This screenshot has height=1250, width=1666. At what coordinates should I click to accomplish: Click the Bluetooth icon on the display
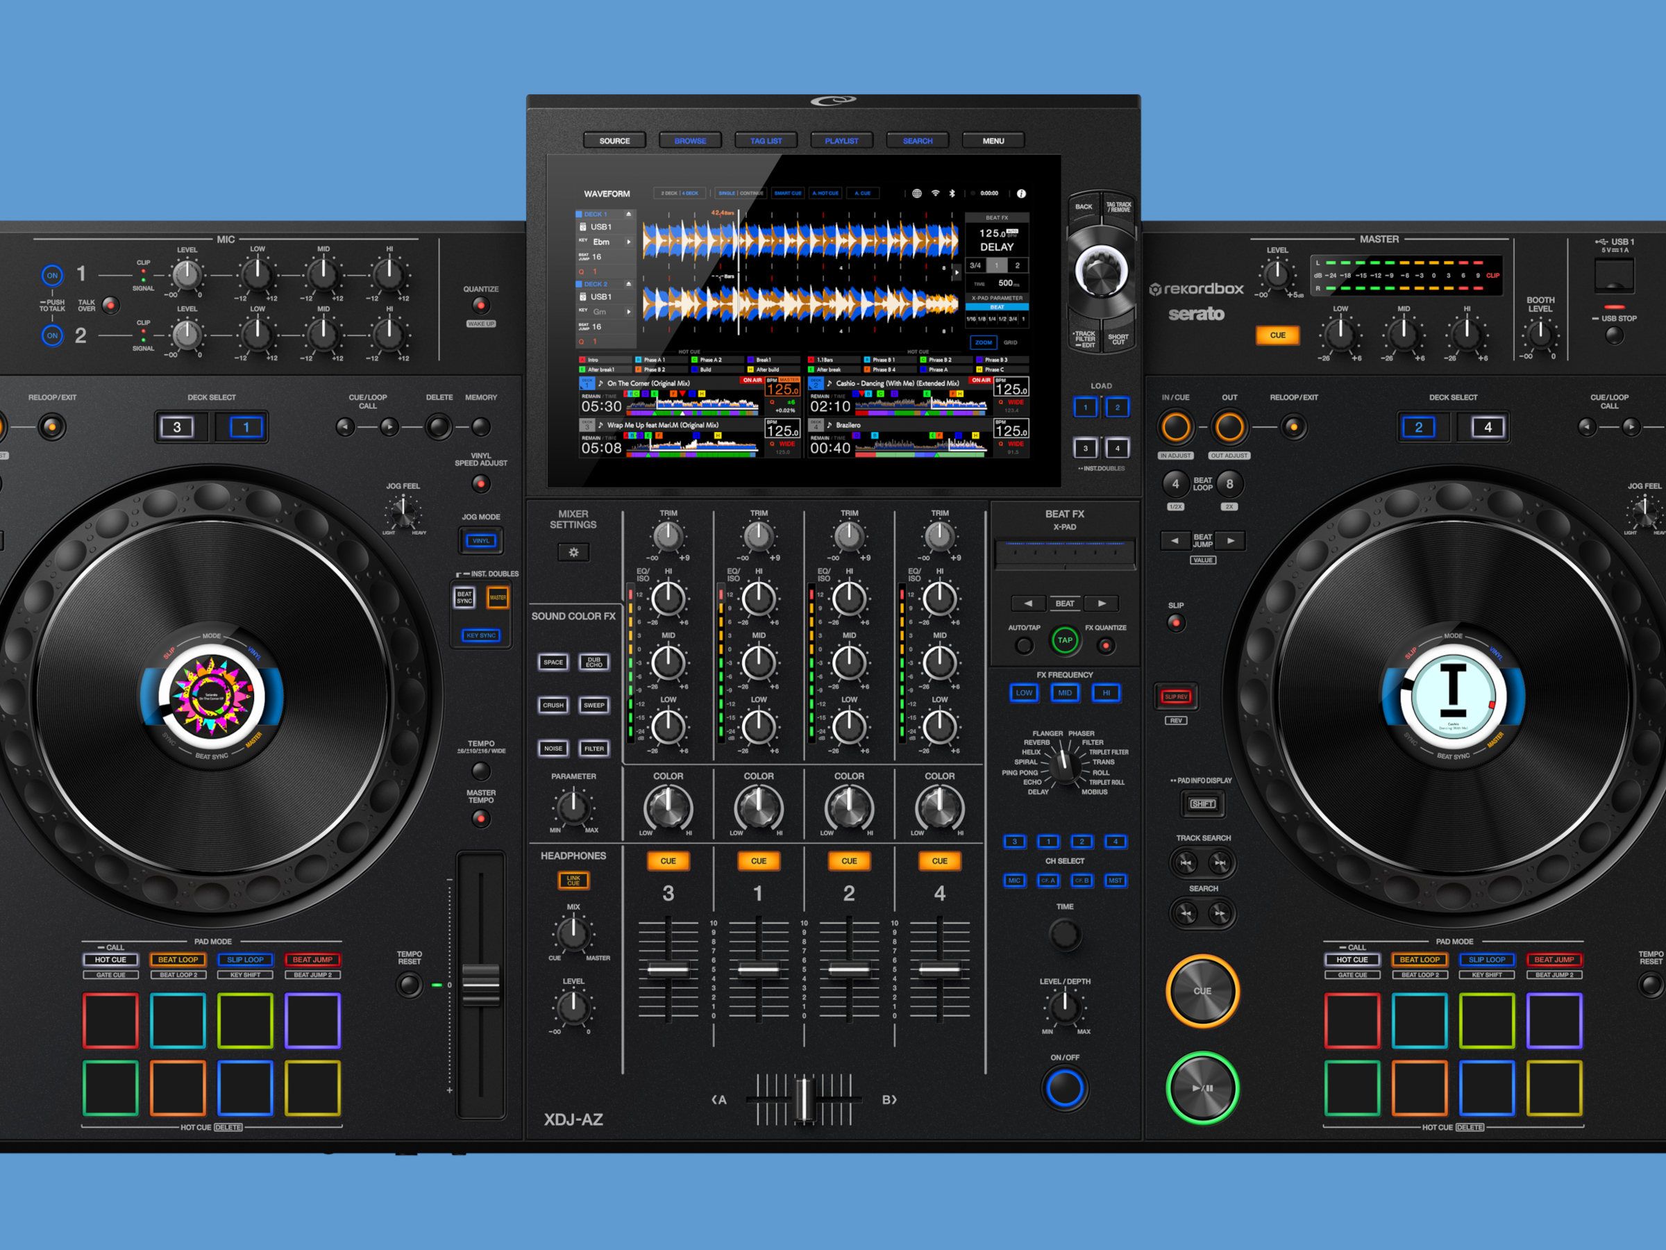(952, 194)
